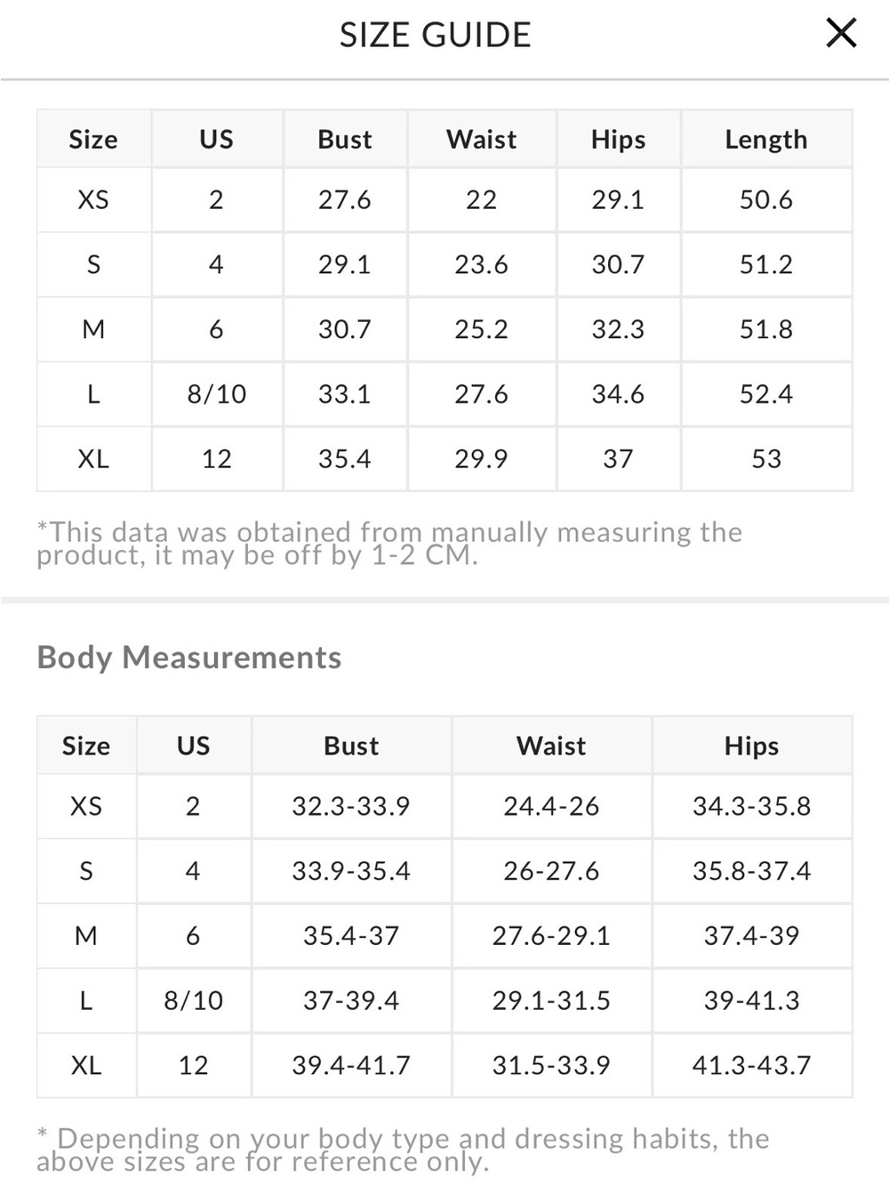889x1186 pixels.
Task: Select the 32.3-33.9 bust range
Action: [x=351, y=806]
